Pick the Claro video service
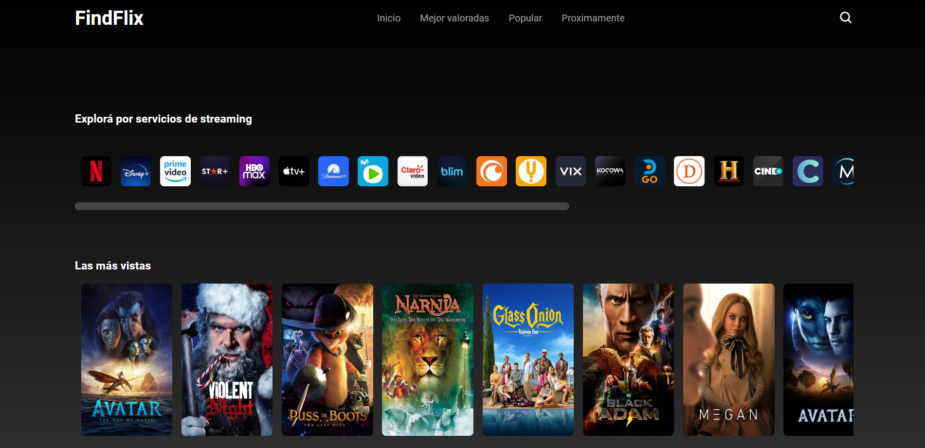The height and width of the screenshot is (448, 925). [413, 171]
